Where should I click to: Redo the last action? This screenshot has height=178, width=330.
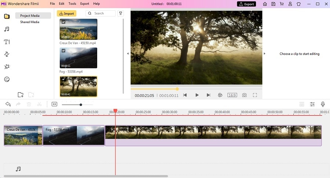click(x=18, y=104)
